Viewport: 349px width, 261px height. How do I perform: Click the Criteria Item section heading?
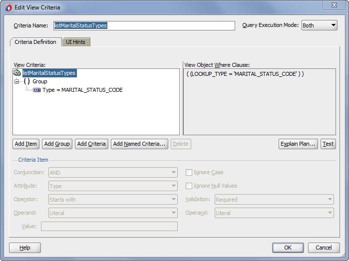pos(33,160)
